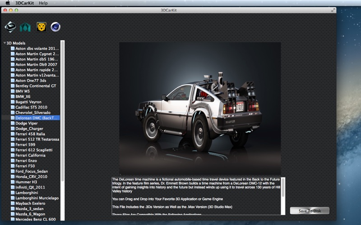Open the Help menu

point(43,3)
